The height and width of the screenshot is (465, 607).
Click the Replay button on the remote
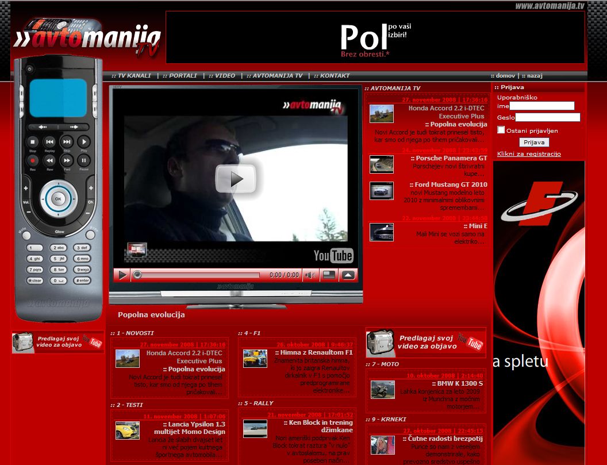[49, 142]
